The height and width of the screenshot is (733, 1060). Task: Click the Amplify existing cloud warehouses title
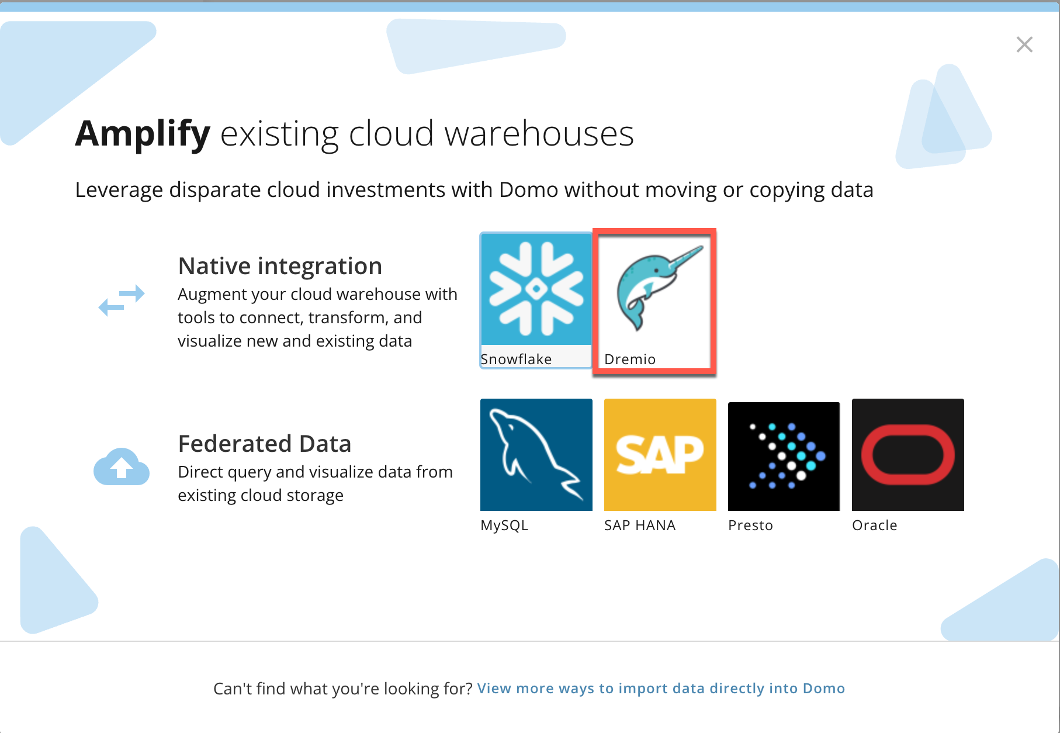(354, 133)
